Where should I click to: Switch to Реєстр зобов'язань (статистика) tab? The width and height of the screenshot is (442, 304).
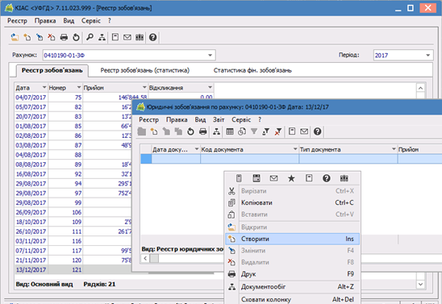point(145,70)
